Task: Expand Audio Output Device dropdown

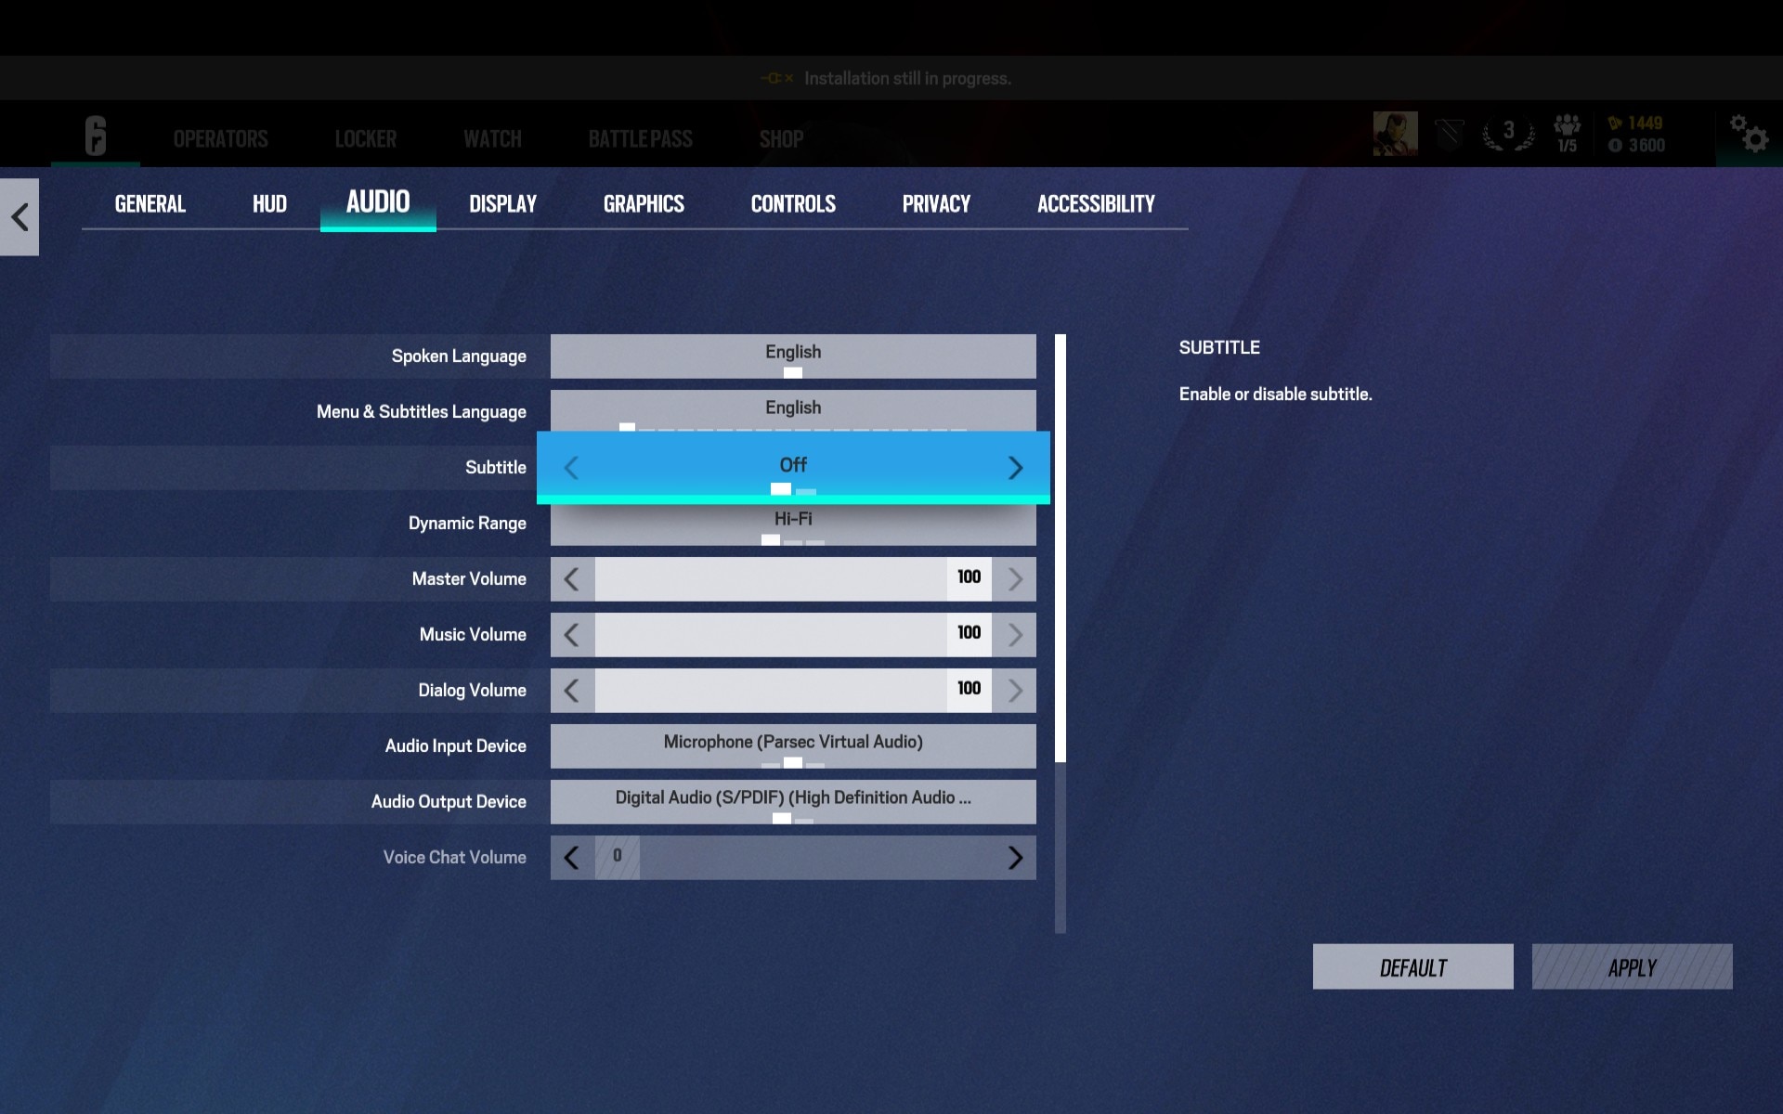Action: pos(792,799)
